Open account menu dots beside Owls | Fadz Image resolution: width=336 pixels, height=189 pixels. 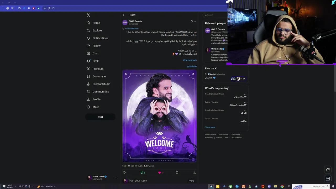click(x=116, y=178)
